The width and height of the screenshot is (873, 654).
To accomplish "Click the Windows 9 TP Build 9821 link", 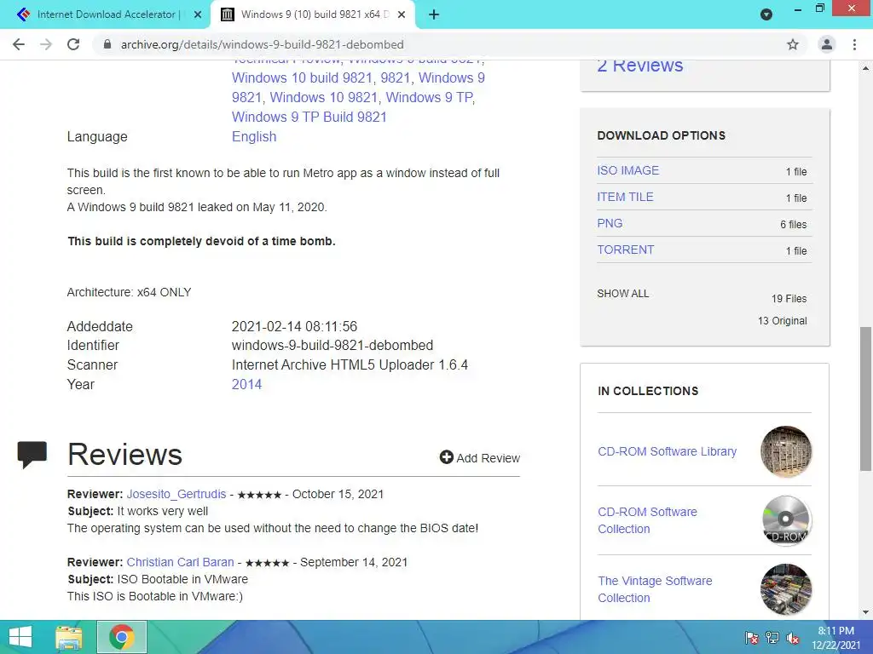I will tap(309, 117).
